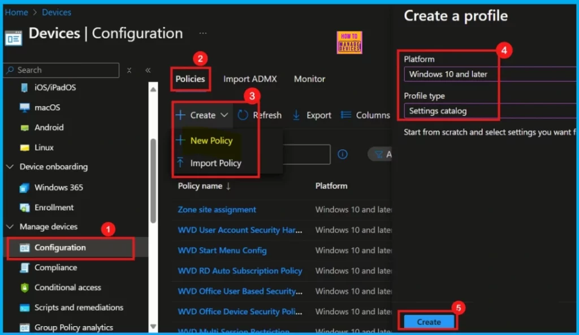This screenshot has width=579, height=335.
Task: Open the Profile type dropdown
Action: click(491, 111)
